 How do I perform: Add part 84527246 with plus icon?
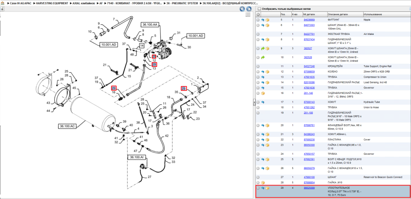[258, 66]
